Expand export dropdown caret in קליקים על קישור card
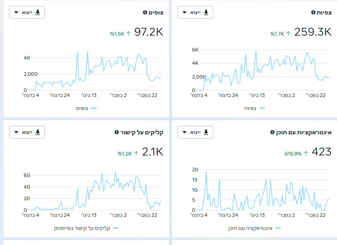Image resolution: width=337 pixels, height=245 pixels. coord(16,132)
